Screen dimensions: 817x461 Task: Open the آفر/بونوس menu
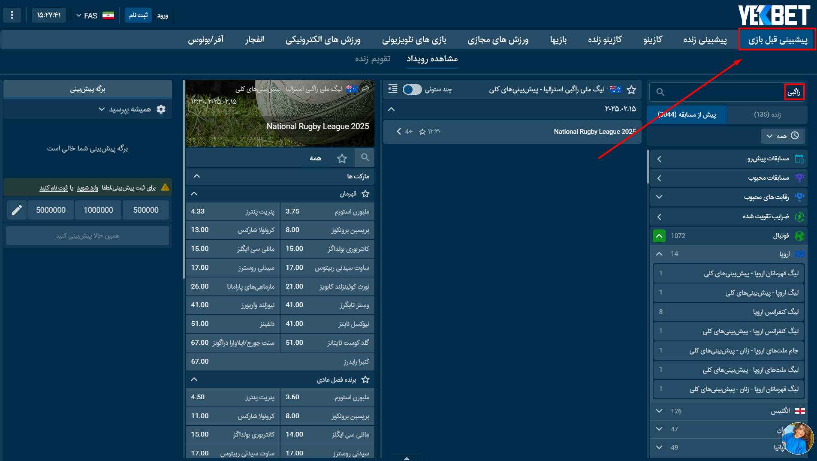[206, 40]
